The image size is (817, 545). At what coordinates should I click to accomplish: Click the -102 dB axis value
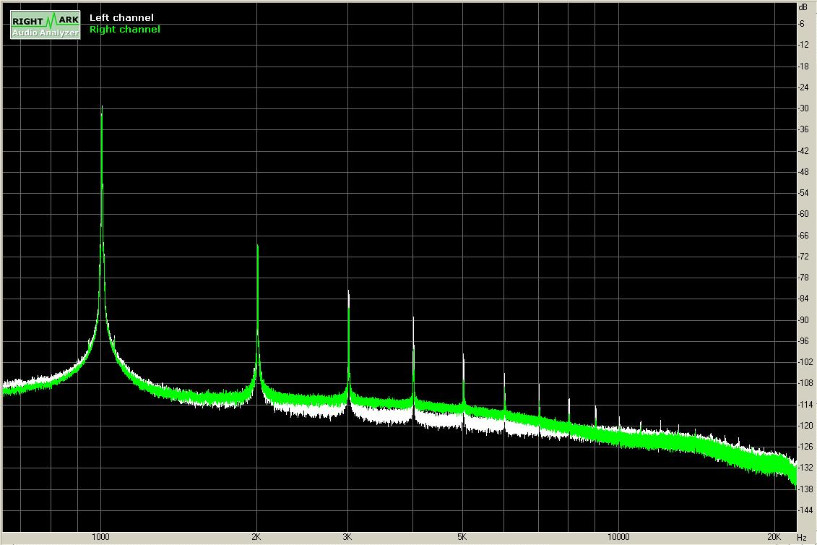pos(805,362)
